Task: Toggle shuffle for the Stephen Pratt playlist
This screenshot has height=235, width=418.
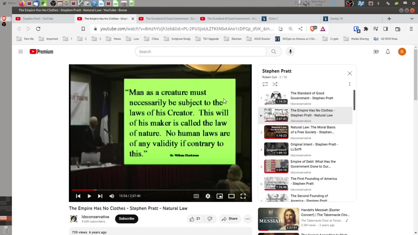Action: click(x=275, y=84)
